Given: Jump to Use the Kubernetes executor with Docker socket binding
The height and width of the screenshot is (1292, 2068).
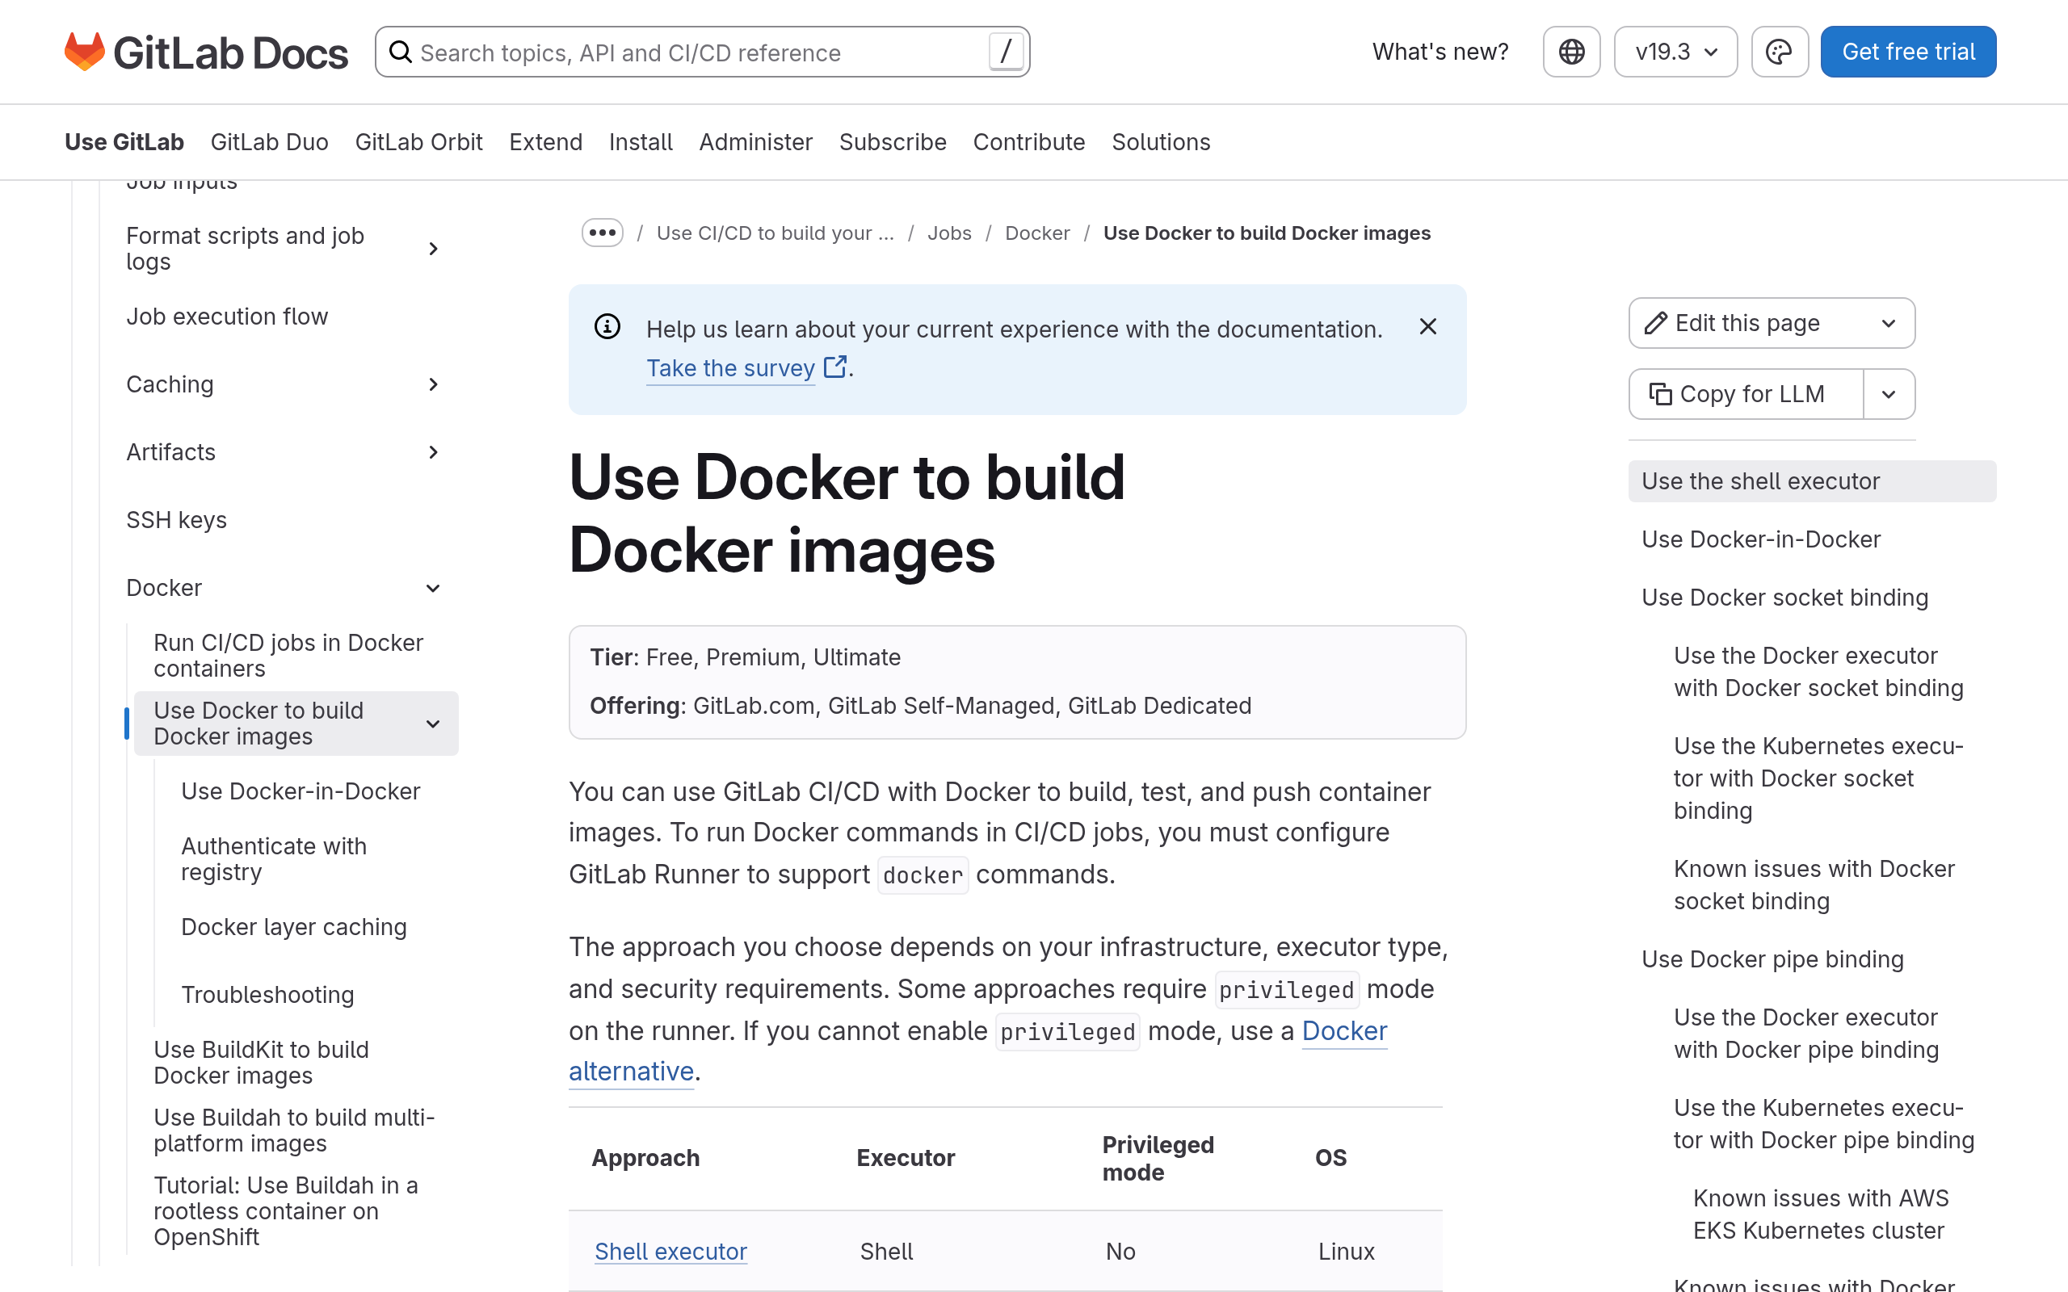Looking at the screenshot, I should 1818,778.
